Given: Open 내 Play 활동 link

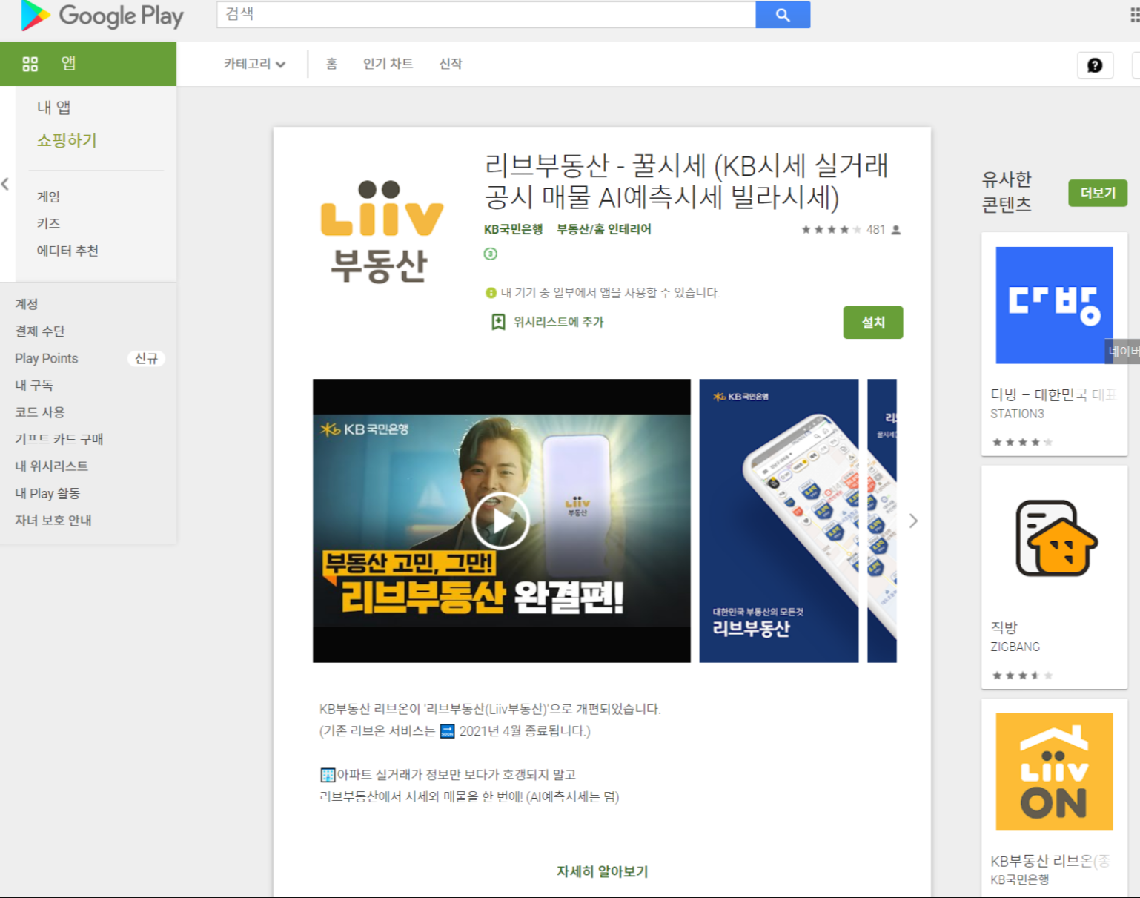Looking at the screenshot, I should (47, 493).
